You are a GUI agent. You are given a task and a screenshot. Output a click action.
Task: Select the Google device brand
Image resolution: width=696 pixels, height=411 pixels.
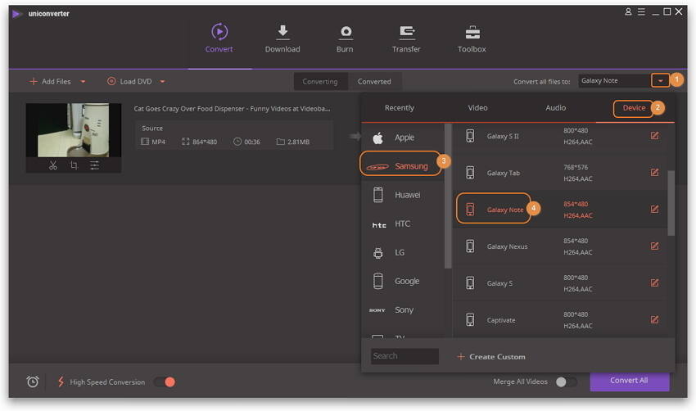(403, 282)
